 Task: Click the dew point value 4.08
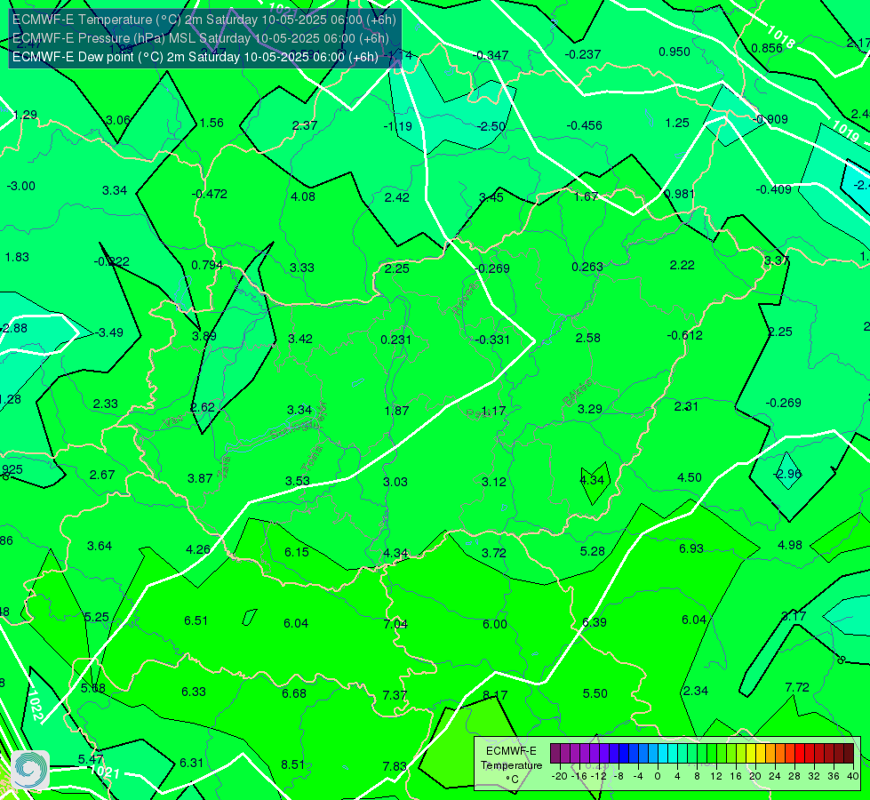pyautogui.click(x=303, y=196)
